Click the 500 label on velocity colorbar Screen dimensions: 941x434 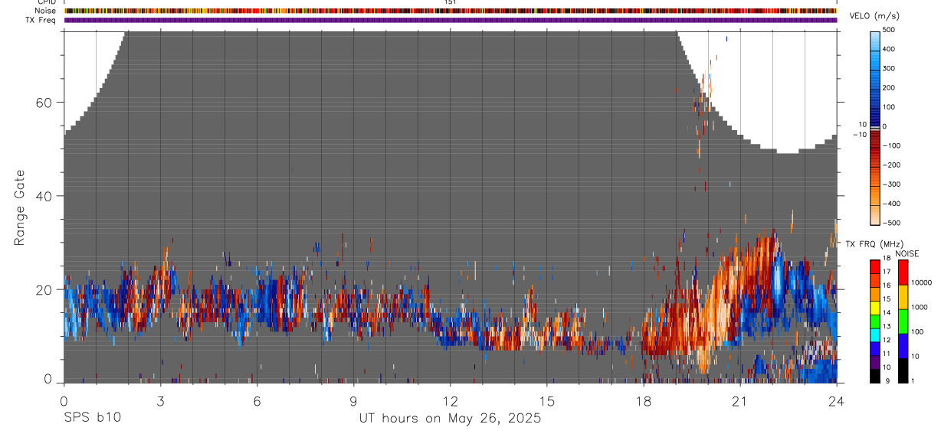coord(889,30)
